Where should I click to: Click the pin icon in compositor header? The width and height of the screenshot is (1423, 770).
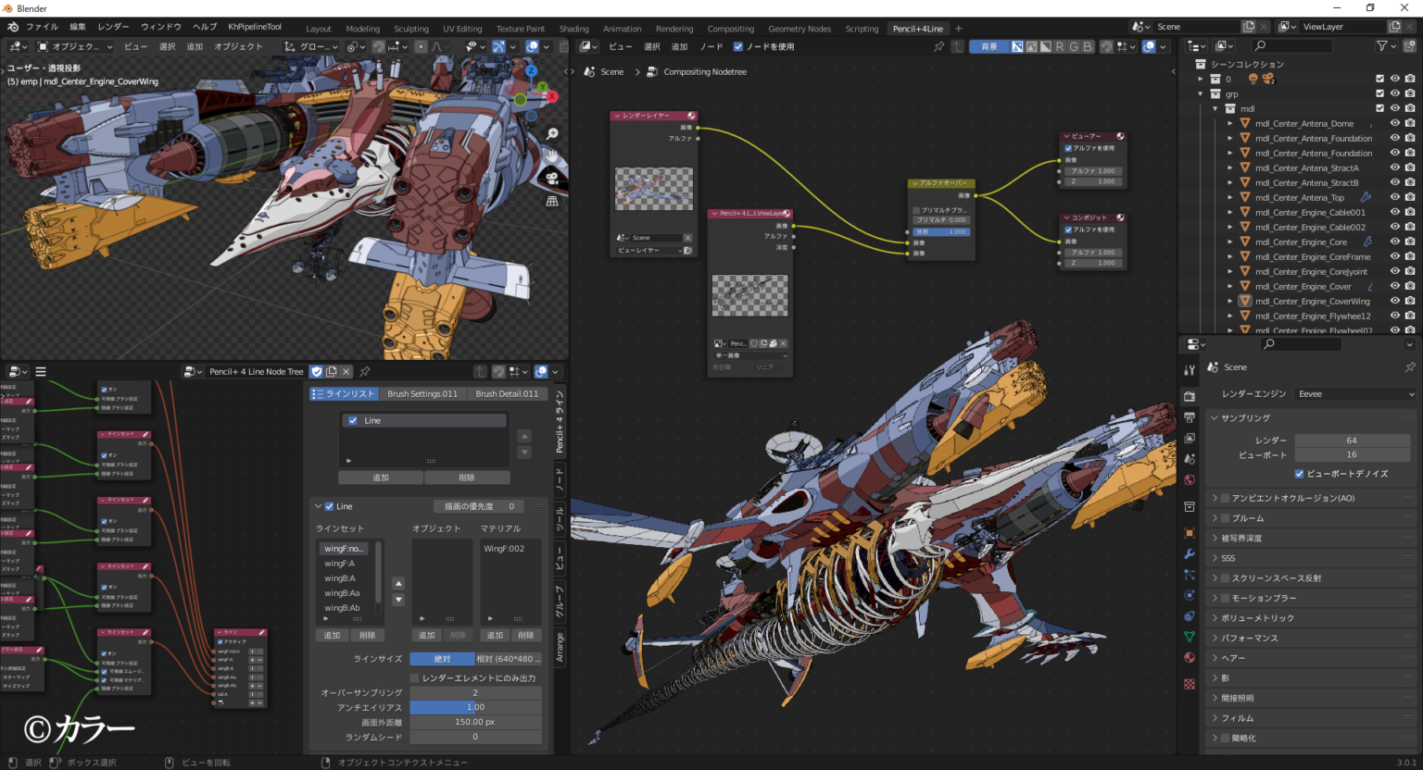(939, 47)
